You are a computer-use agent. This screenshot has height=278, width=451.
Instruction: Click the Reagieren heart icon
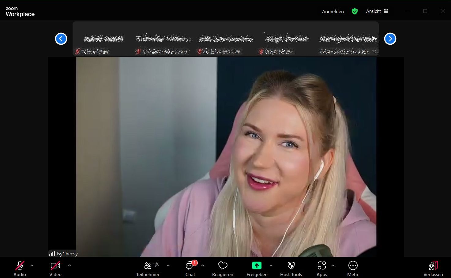[x=223, y=266]
